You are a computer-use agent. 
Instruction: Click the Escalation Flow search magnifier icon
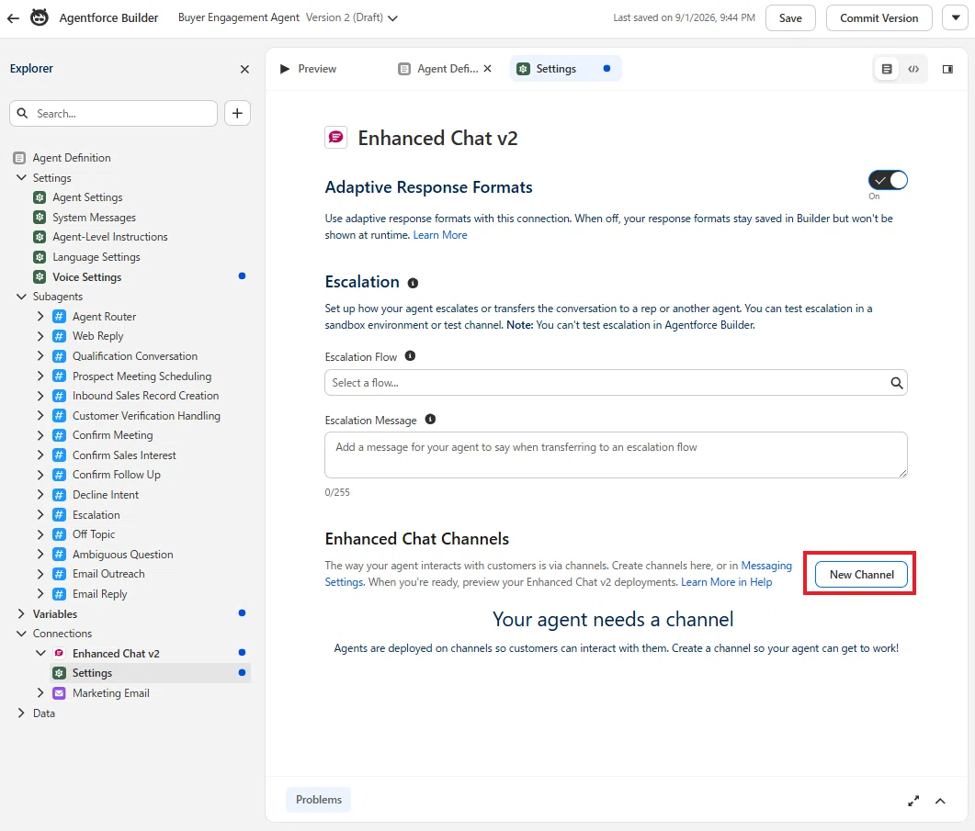click(896, 383)
